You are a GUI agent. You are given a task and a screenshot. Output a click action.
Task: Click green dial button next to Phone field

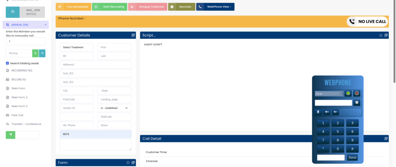pyautogui.click(x=35, y=53)
